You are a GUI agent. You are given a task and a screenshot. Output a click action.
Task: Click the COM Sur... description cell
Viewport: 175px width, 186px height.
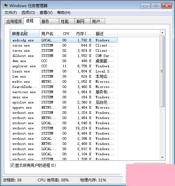tap(105, 56)
